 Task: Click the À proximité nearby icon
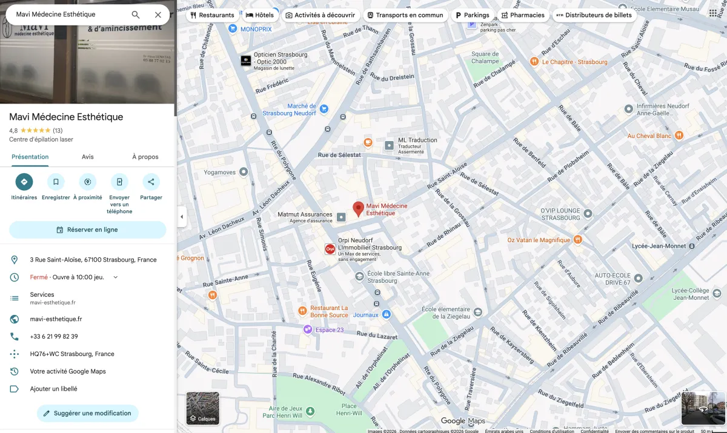(87, 182)
